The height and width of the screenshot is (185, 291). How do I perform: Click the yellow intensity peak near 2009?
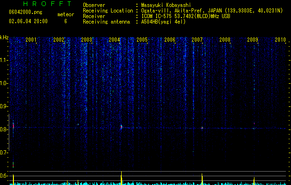tap(254, 181)
